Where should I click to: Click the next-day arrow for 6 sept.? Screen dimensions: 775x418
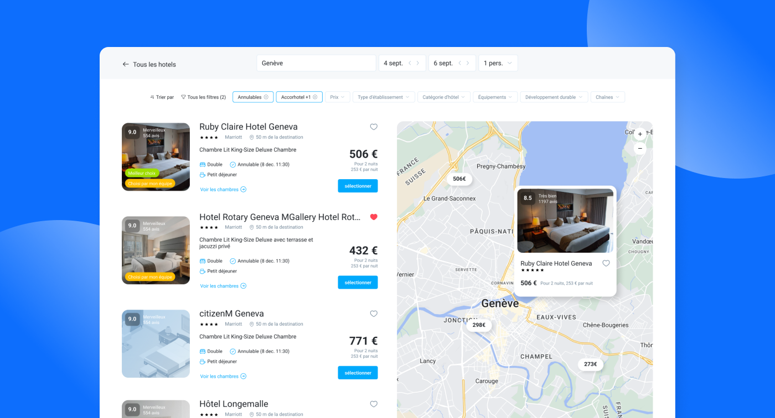tap(468, 63)
